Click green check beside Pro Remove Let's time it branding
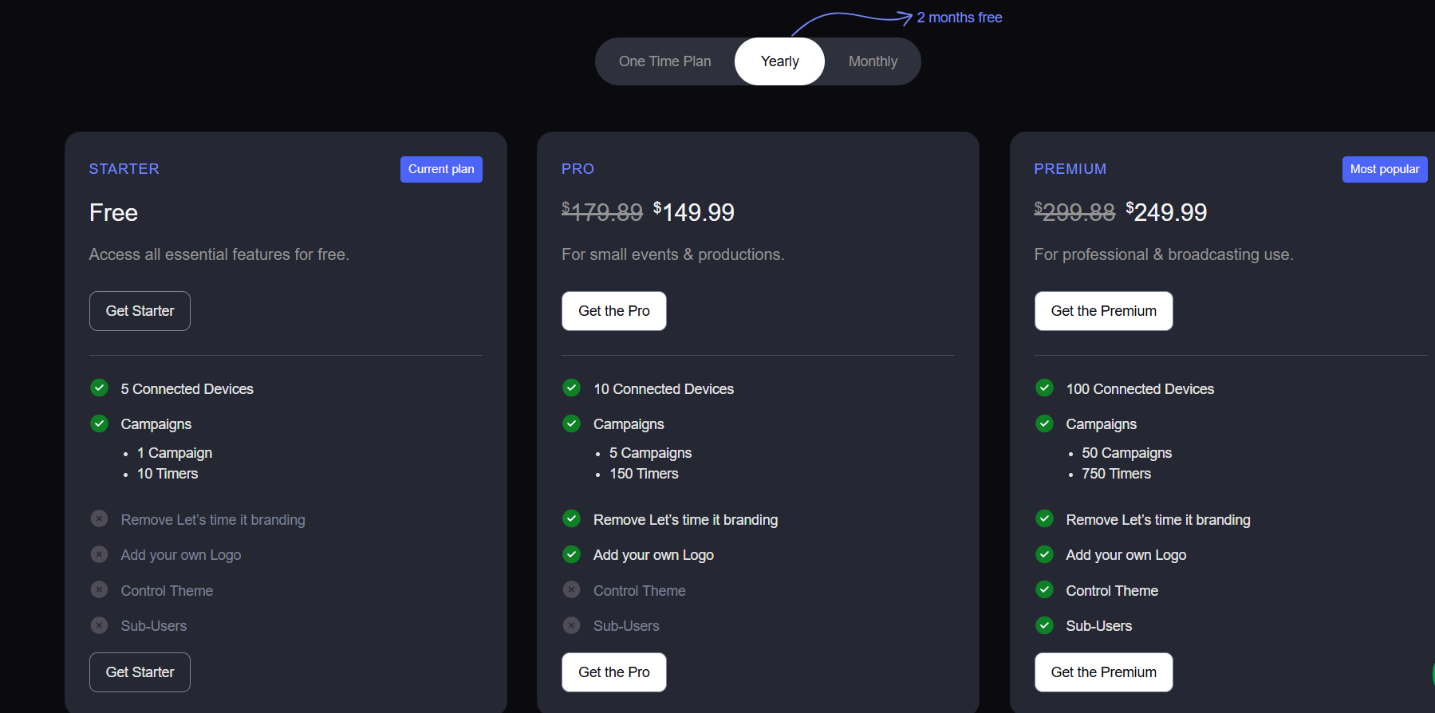 pos(571,519)
